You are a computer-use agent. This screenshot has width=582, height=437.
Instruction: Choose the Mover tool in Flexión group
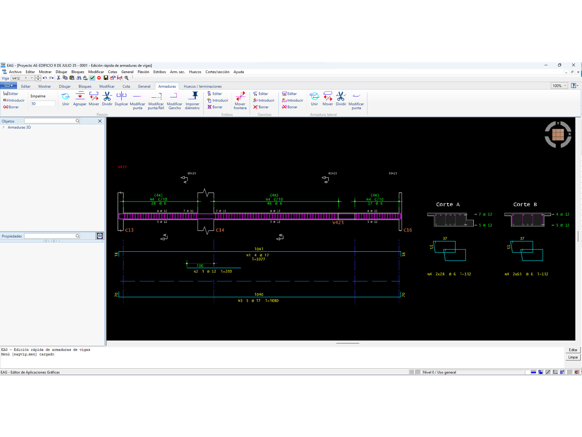(x=94, y=99)
